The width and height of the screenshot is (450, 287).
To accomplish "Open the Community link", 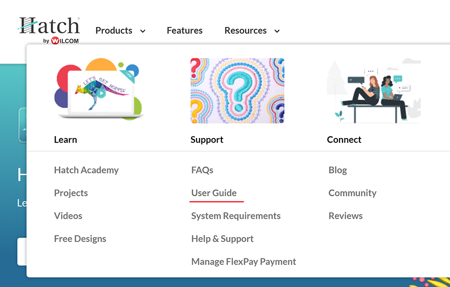I will click(x=352, y=193).
